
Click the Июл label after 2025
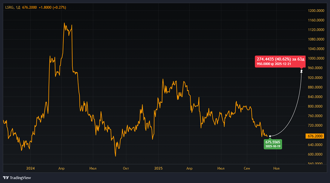pos(221,168)
